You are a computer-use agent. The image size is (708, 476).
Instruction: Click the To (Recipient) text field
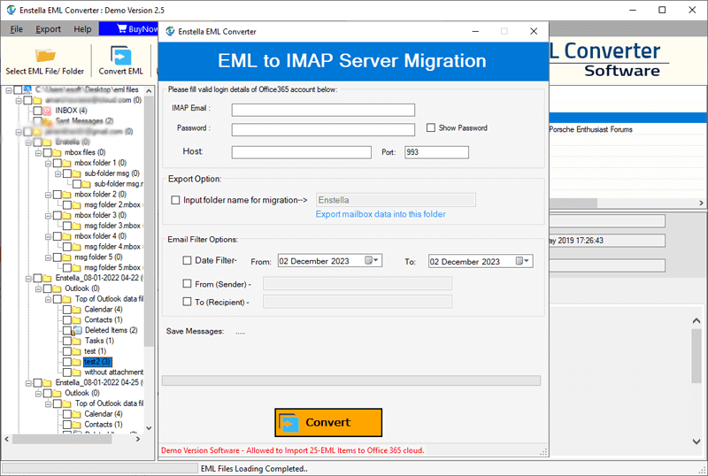pyautogui.click(x=358, y=302)
